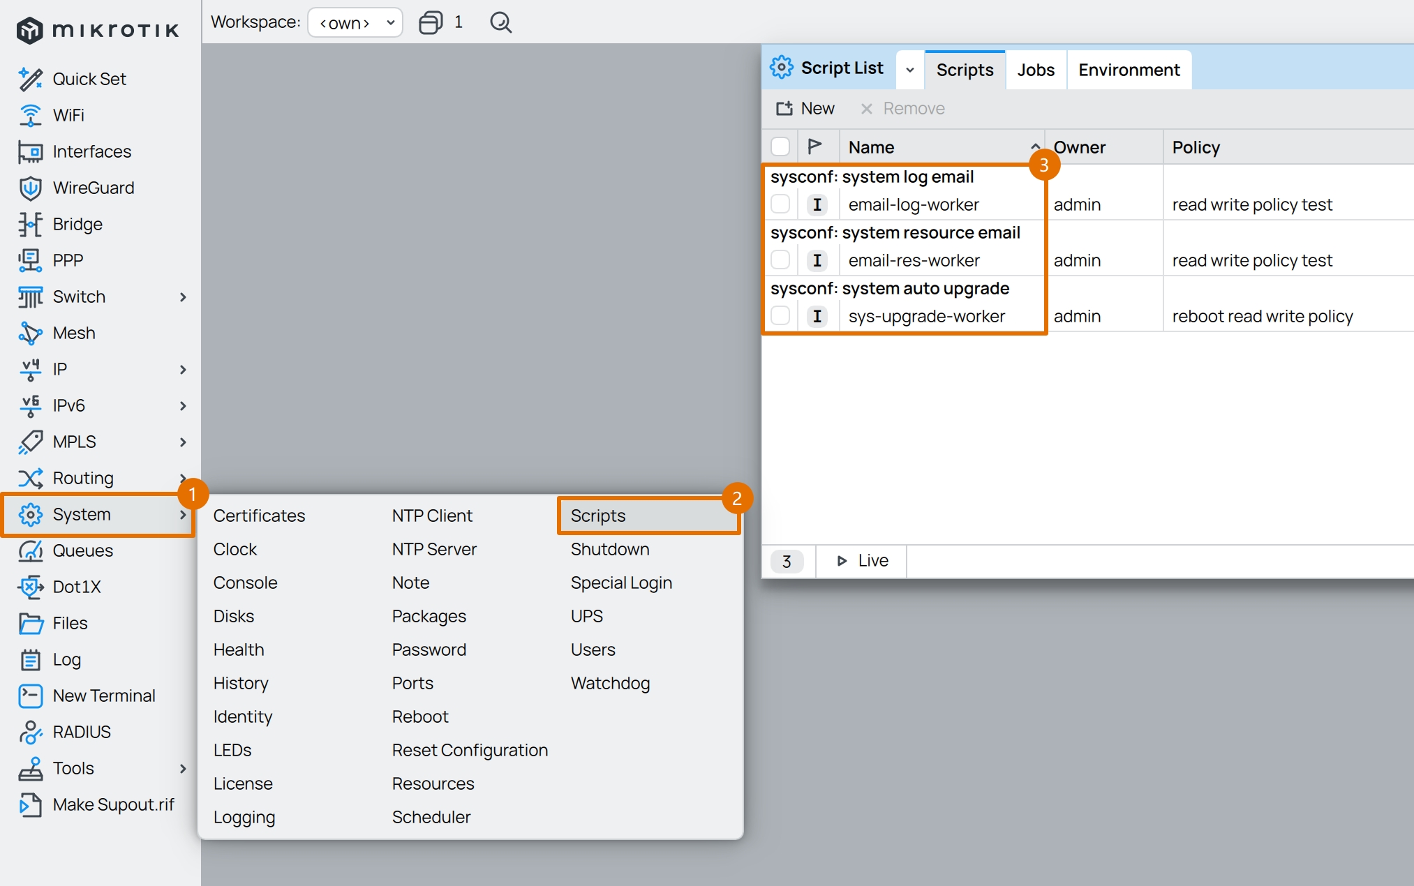Click the MikroTik logo icon
1414x886 pixels.
tap(29, 30)
